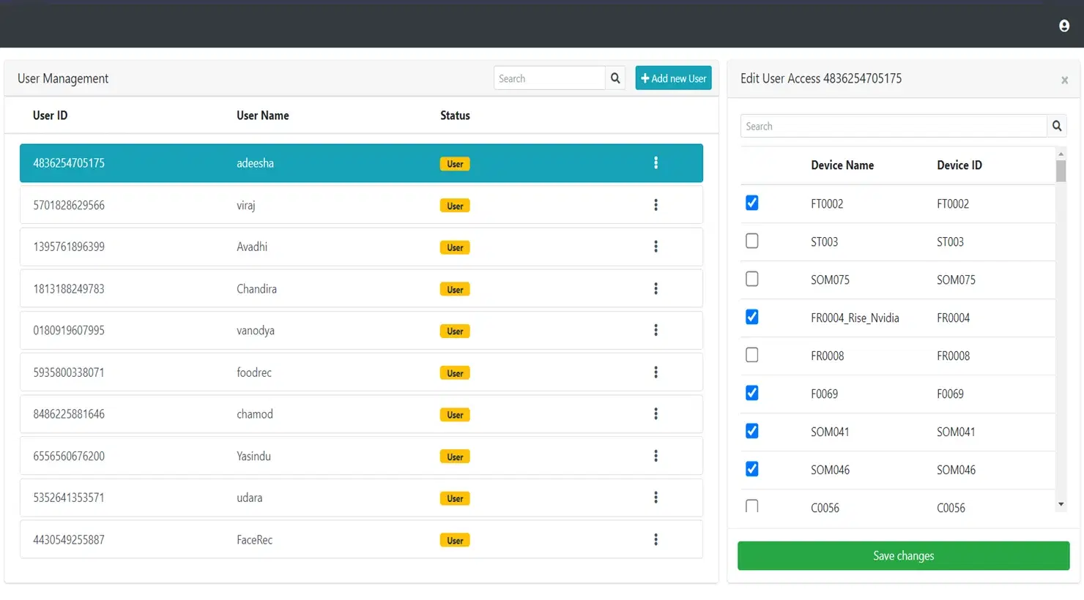Click the Device ID column header
This screenshot has height=600, width=1084.
pyautogui.click(x=959, y=165)
